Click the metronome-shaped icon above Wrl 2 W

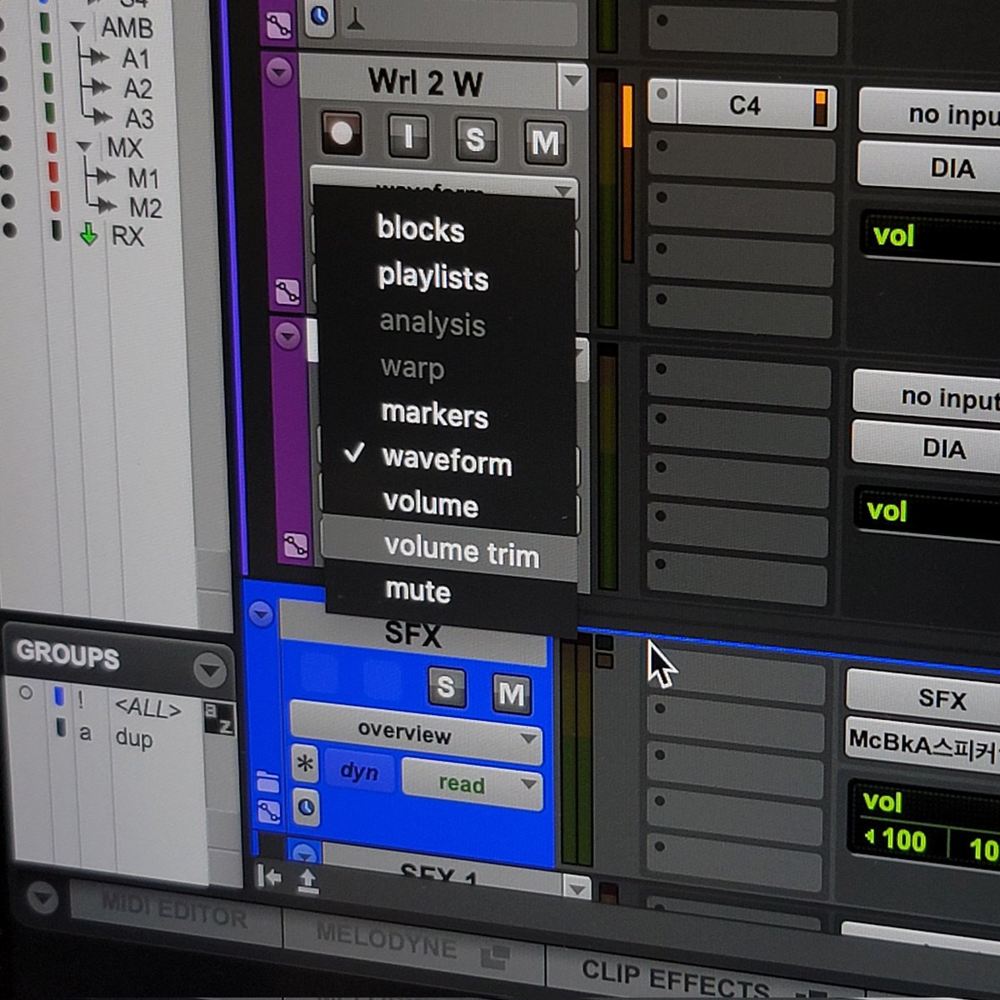[x=356, y=20]
